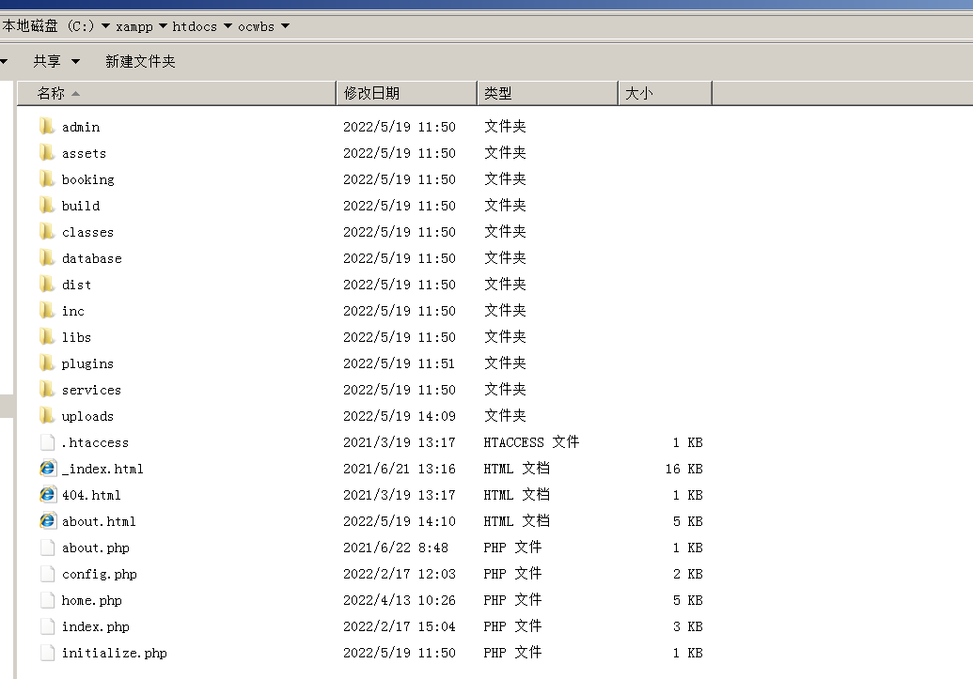Click 3 KB size of index.php
This screenshot has width=973, height=679.
click(x=687, y=626)
